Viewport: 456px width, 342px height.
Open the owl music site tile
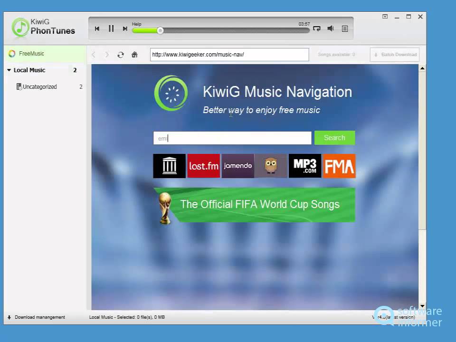coord(271,166)
